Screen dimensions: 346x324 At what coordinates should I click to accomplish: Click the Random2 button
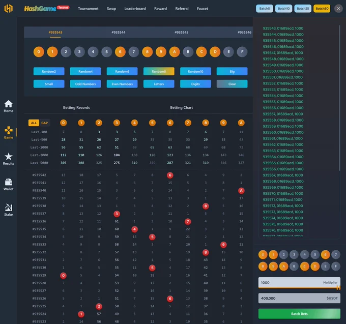coord(49,71)
